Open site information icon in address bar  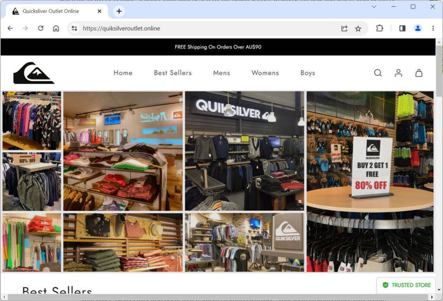point(74,28)
